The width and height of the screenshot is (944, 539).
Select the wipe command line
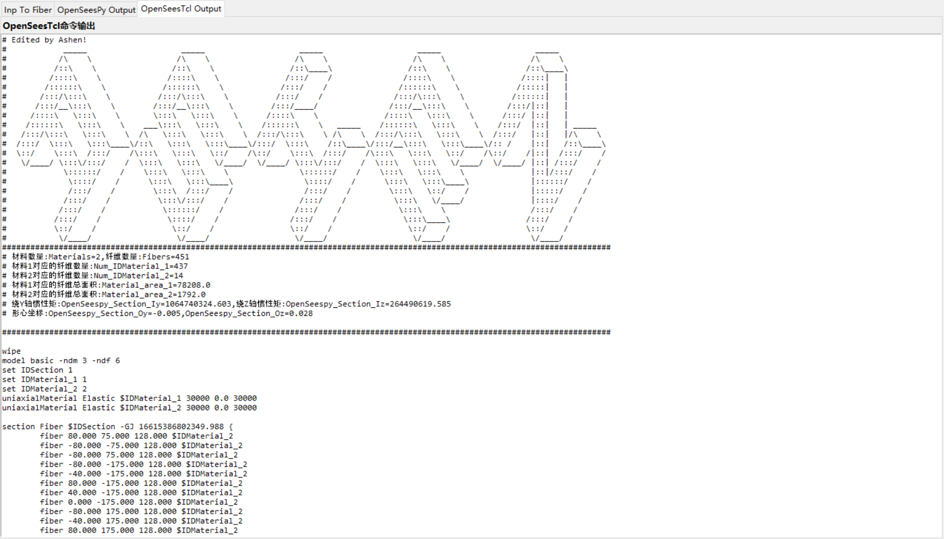coord(12,351)
